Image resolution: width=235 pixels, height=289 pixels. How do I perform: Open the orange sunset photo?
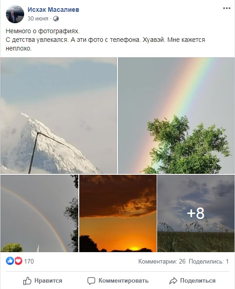click(118, 213)
